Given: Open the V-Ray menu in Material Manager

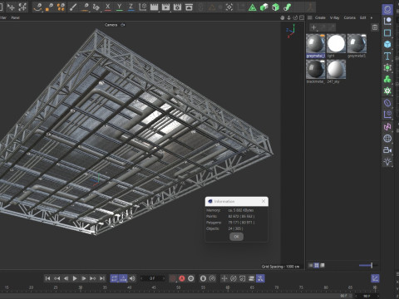Looking at the screenshot, I should tap(334, 17).
